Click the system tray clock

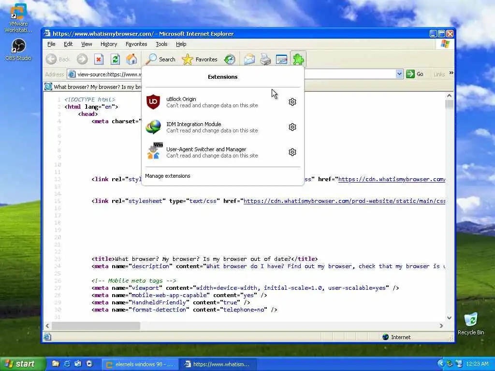point(477,364)
